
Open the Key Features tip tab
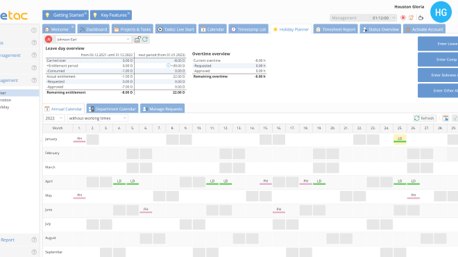(x=111, y=15)
